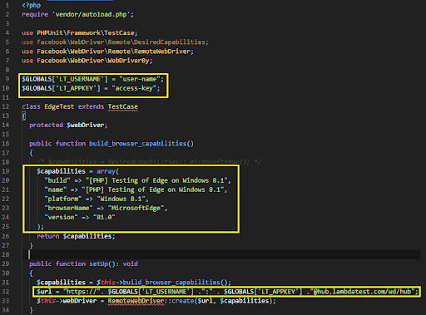Click function name 'build_browser_capabilities()' on line 16

141,144
